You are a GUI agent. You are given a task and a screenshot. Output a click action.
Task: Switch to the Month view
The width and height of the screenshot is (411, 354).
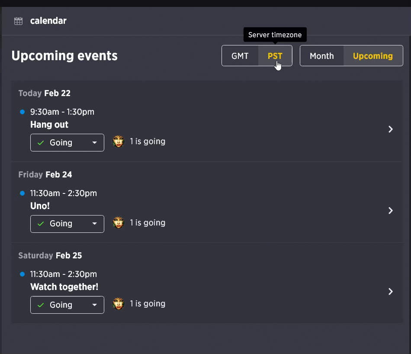click(x=321, y=56)
